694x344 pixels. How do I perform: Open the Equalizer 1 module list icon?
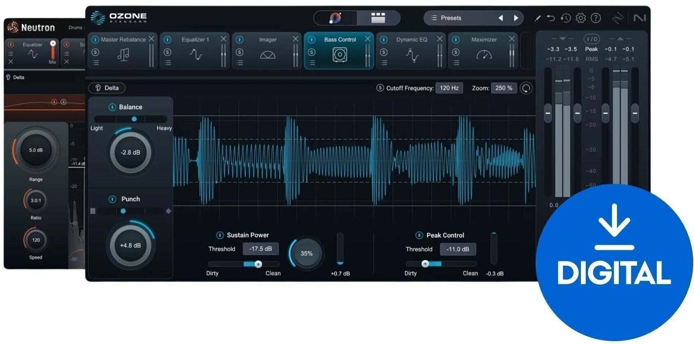click(x=168, y=63)
